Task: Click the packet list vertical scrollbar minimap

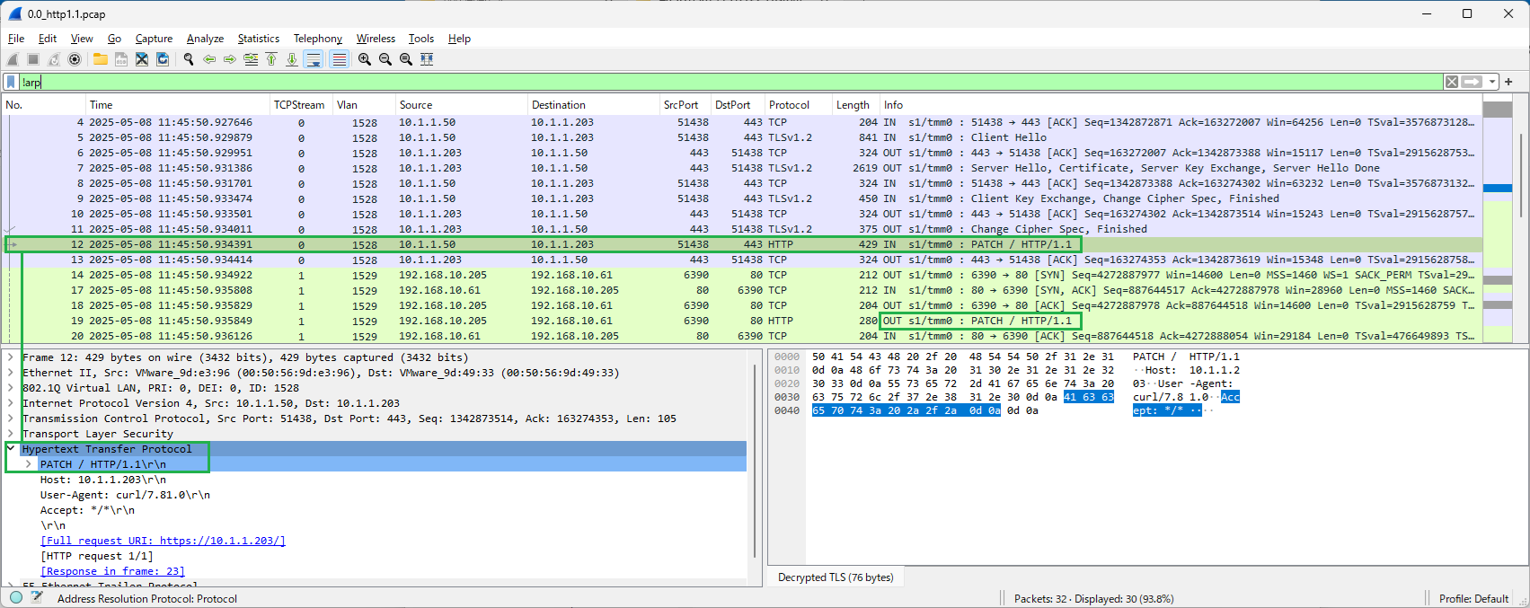Action: [x=1498, y=220]
